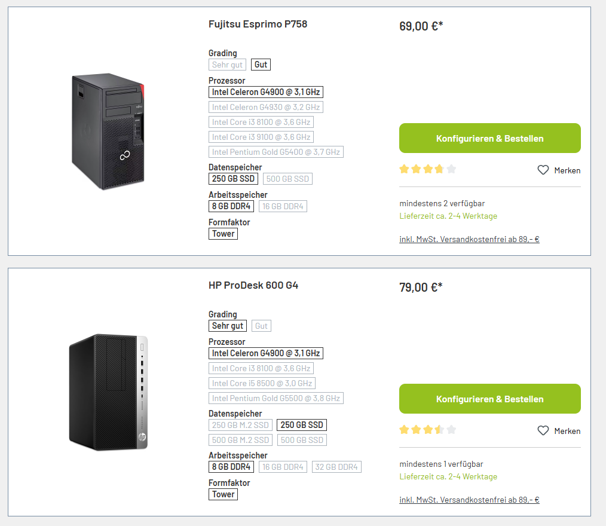Viewport: 606px width, 526px height.
Task: Click 'Konfigurieren & Bestellen' for Fujitsu Esprimo
Action: click(489, 138)
